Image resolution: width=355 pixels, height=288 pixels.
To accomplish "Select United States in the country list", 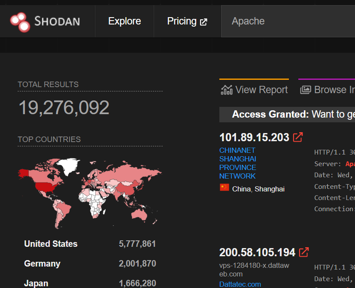I will click(51, 244).
